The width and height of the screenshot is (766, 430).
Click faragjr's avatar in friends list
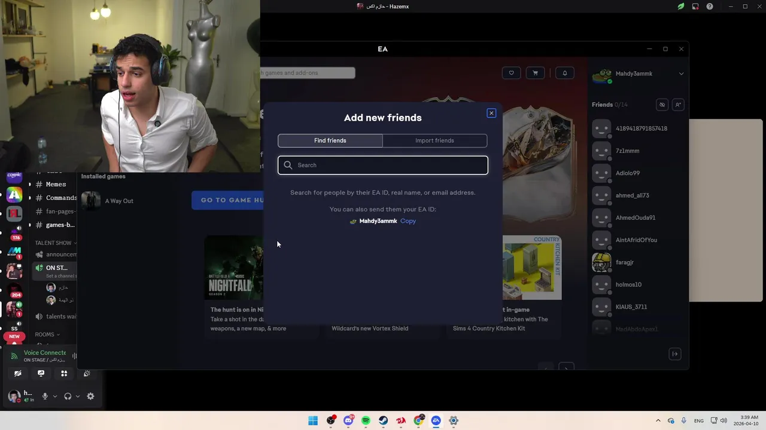(601, 262)
